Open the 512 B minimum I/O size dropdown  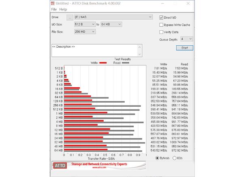[85, 24]
